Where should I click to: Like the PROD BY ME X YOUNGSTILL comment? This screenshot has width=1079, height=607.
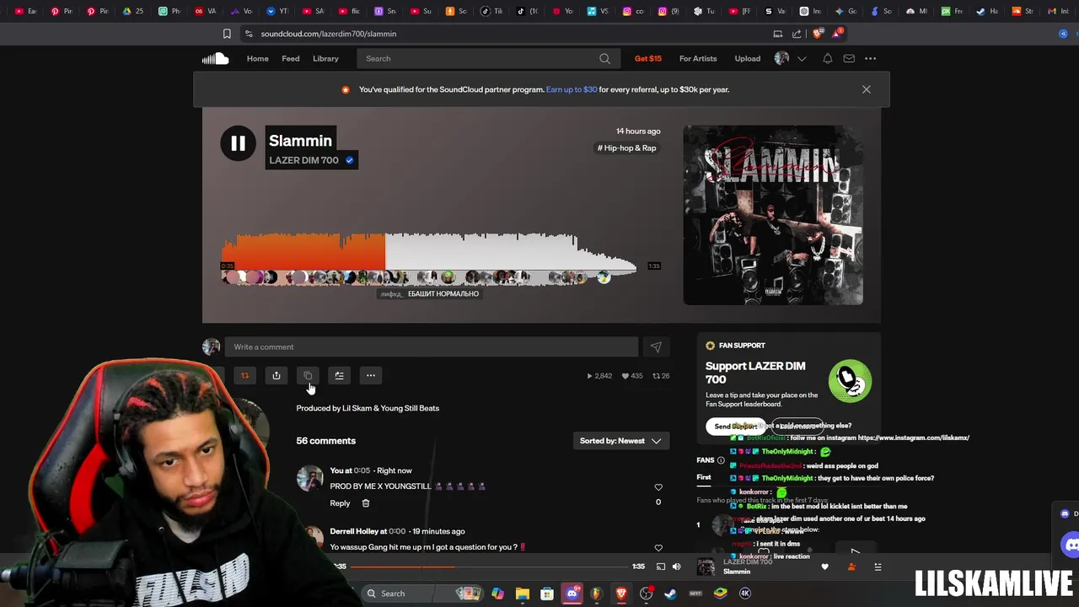[x=658, y=486]
